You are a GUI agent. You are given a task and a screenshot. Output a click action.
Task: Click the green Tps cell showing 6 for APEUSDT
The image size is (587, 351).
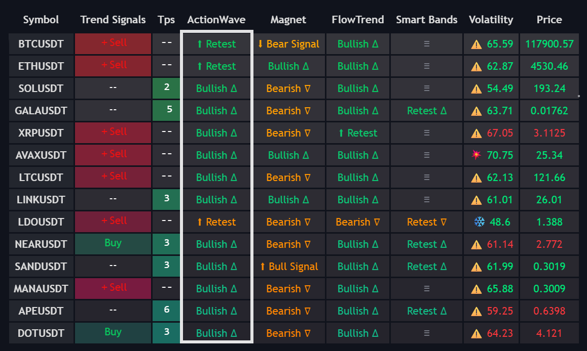[x=166, y=311]
